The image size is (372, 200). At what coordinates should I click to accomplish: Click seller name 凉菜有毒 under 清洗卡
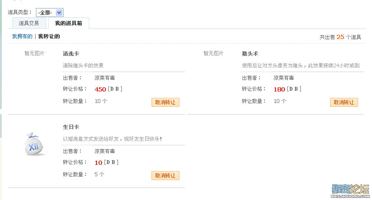tap(105, 78)
